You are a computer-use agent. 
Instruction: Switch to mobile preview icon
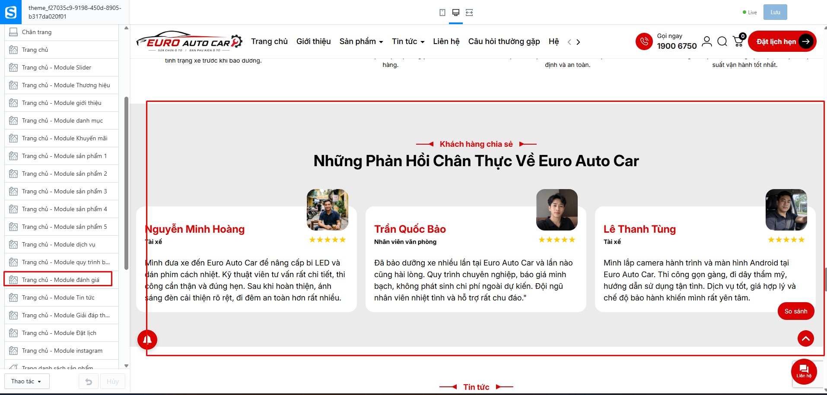pyautogui.click(x=442, y=13)
